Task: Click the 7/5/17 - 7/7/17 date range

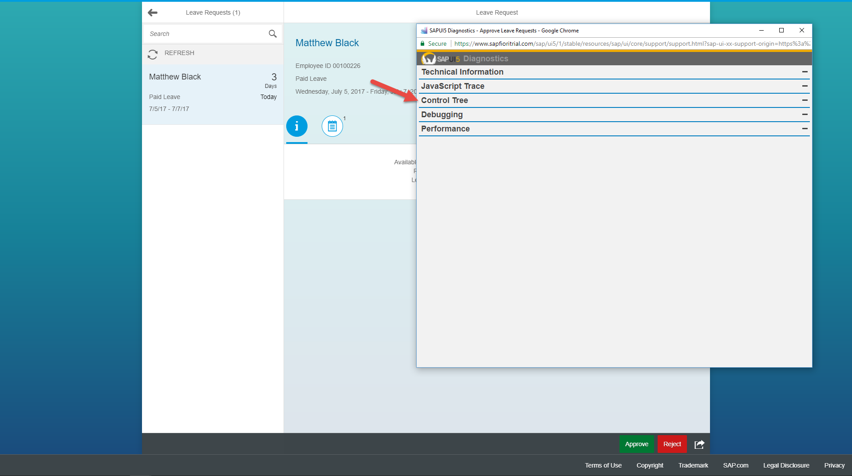Action: 169,109
